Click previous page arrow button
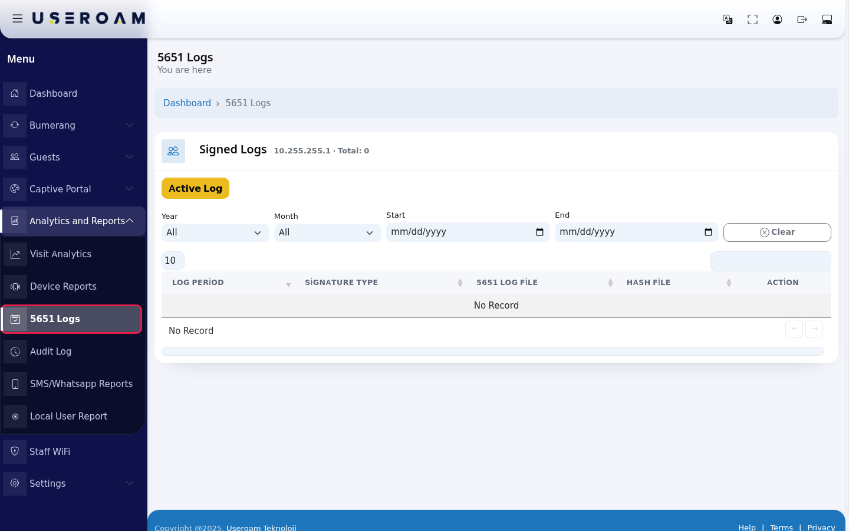This screenshot has width=849, height=531. click(x=794, y=329)
